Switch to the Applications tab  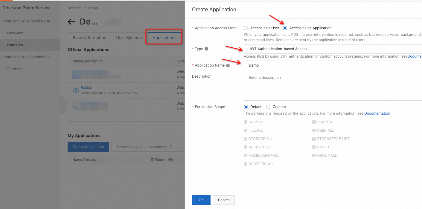click(164, 38)
